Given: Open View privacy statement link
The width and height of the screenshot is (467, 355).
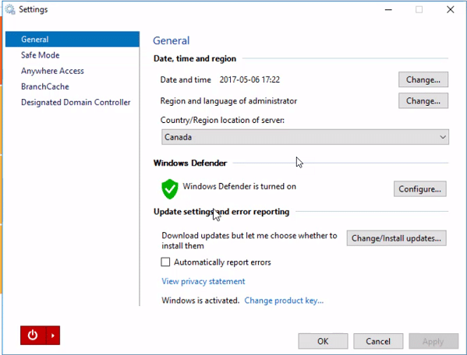Looking at the screenshot, I should tap(203, 281).
